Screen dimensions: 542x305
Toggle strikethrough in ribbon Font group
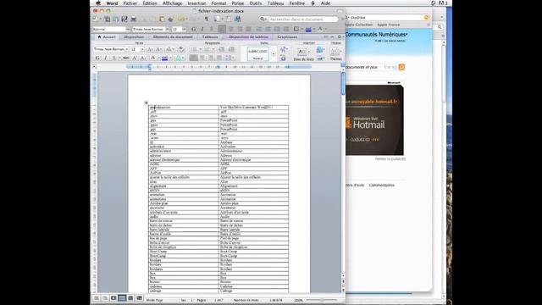point(125,58)
